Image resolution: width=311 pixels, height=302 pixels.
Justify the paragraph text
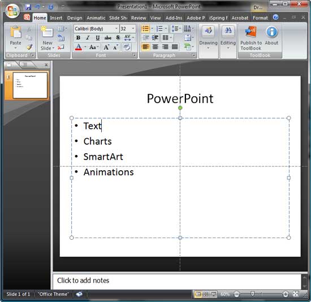point(175,47)
